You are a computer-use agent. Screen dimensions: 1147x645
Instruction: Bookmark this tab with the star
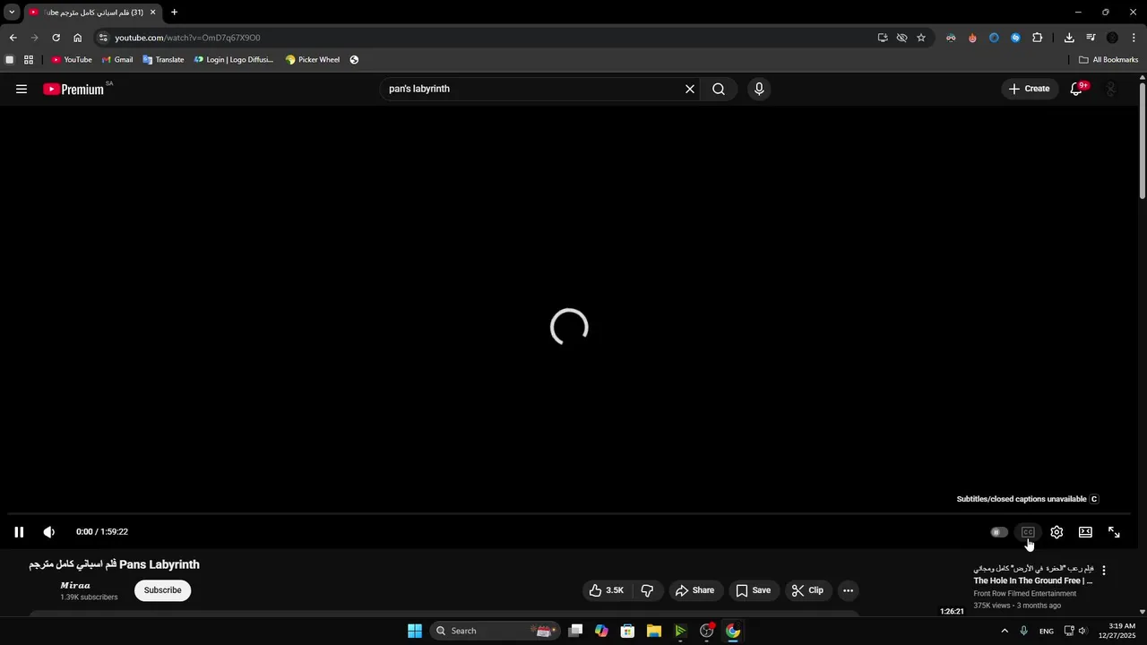(x=920, y=38)
